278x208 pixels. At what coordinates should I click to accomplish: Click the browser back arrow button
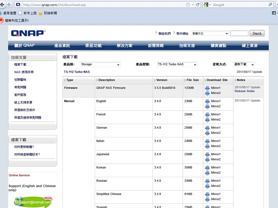tap(3, 5)
